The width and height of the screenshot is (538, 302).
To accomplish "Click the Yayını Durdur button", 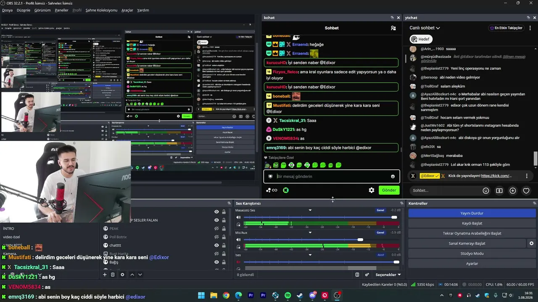I will coord(472,213).
